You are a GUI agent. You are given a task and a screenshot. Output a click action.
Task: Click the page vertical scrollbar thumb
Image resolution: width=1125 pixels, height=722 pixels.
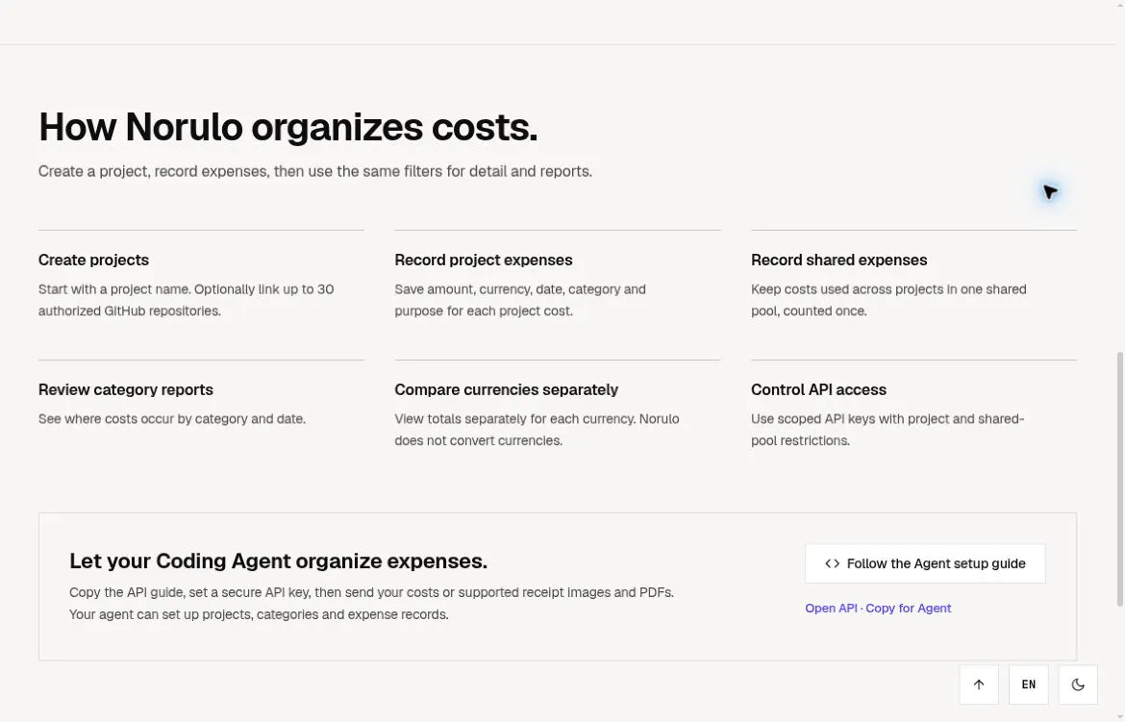click(1120, 480)
